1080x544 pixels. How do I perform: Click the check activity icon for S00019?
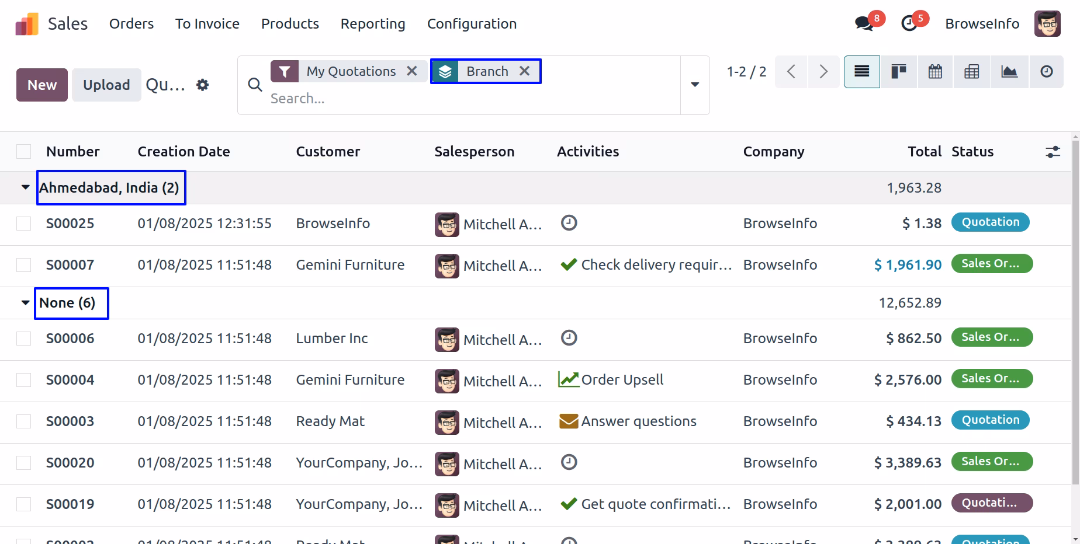point(569,504)
